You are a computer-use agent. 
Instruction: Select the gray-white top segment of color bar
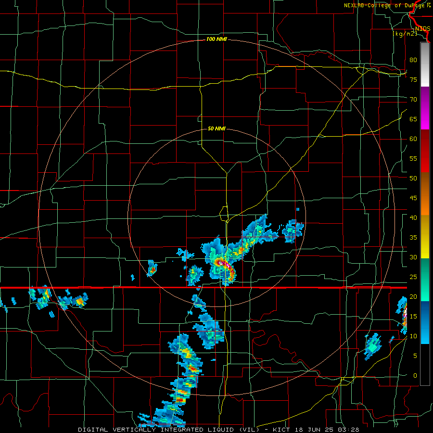coord(425,64)
